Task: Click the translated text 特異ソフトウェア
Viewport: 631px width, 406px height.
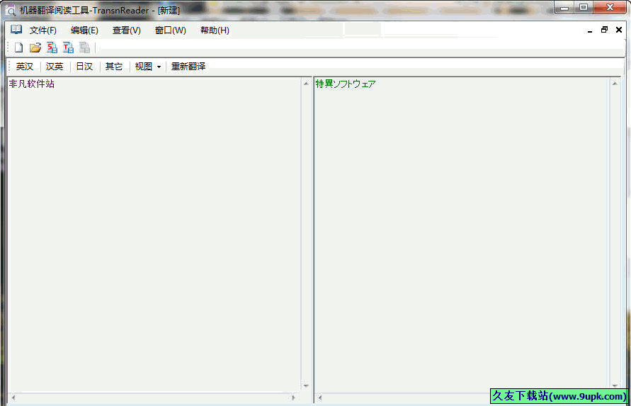Action: pyautogui.click(x=346, y=84)
